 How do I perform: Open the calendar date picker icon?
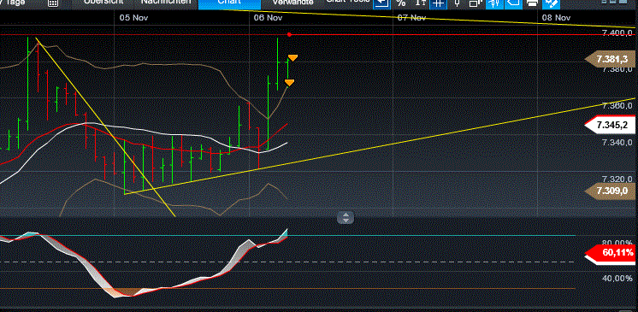[53, 3]
